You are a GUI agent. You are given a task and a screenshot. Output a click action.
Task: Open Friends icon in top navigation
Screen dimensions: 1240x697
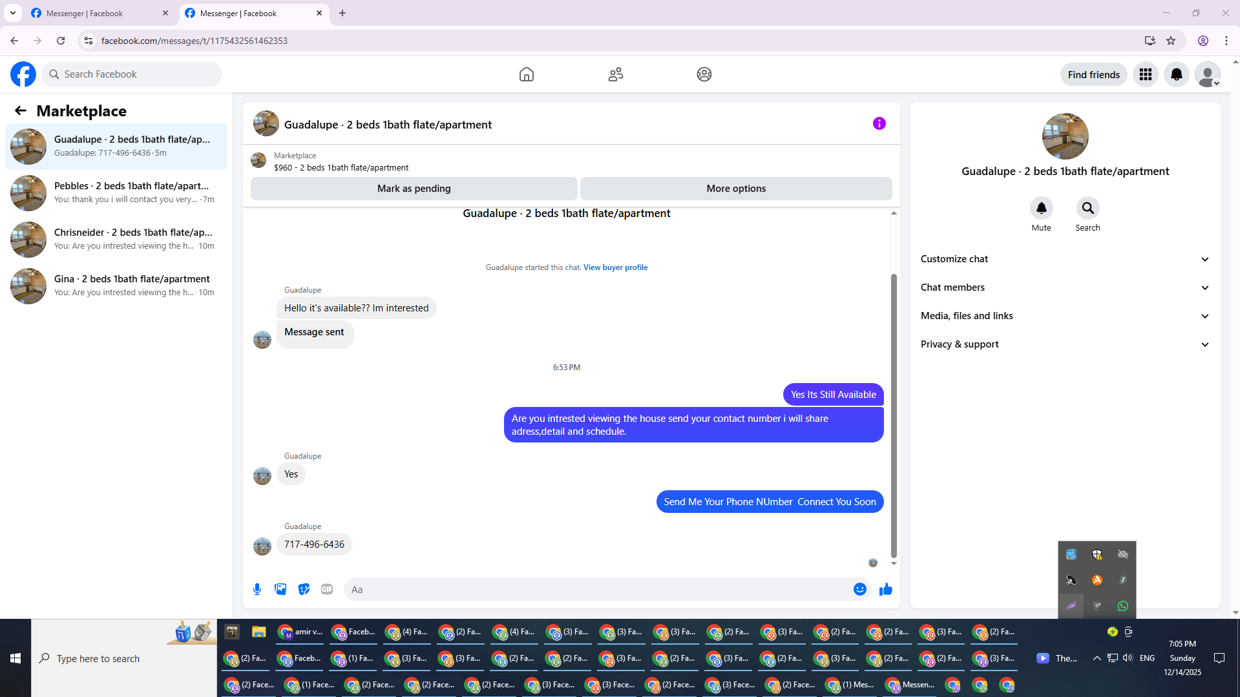[x=616, y=74]
